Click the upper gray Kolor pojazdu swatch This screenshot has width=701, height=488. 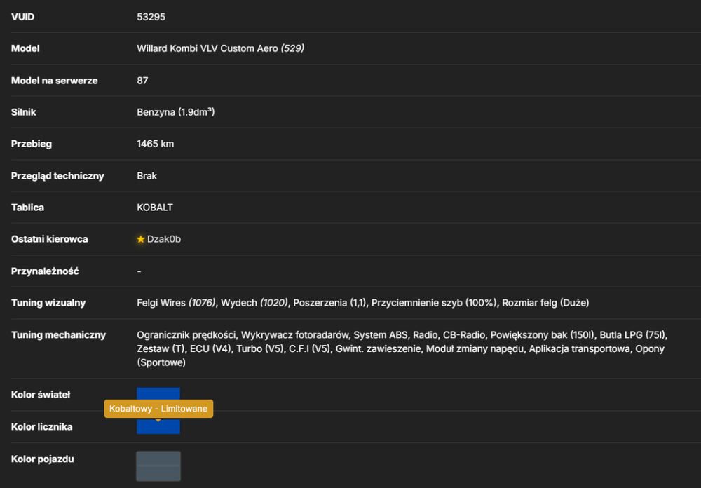[158, 459]
